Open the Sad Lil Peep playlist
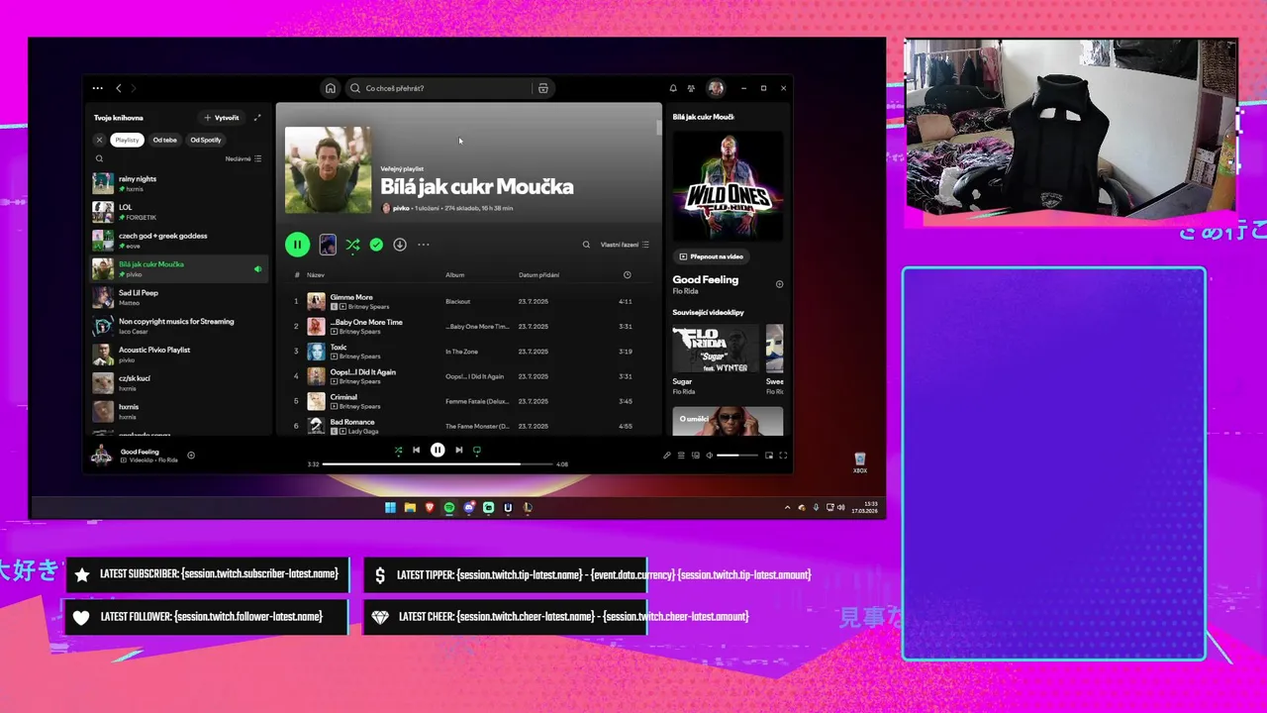1267x713 pixels. [178, 297]
